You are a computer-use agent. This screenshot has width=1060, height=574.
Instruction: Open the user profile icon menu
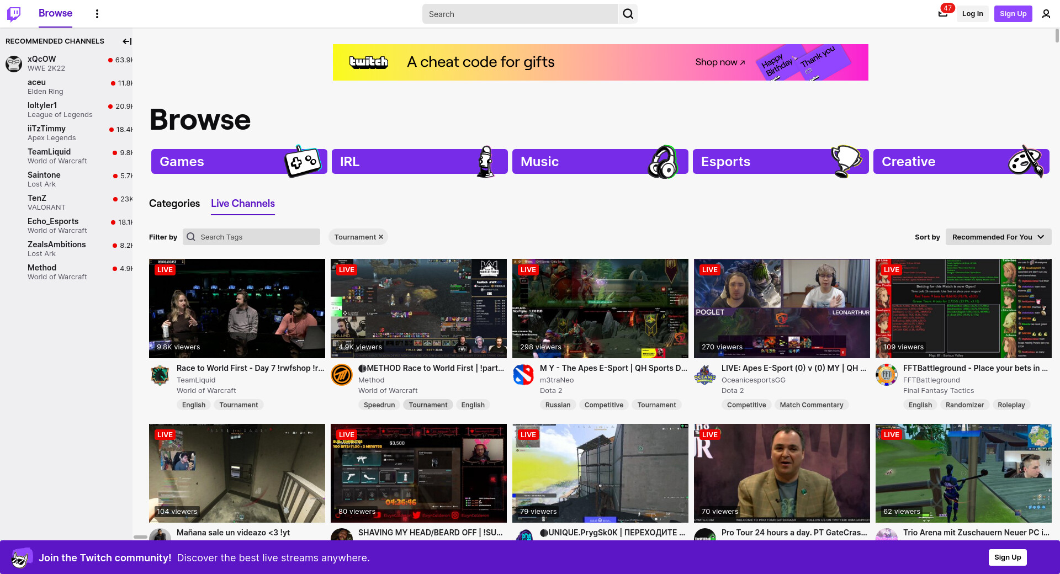pyautogui.click(x=1046, y=14)
